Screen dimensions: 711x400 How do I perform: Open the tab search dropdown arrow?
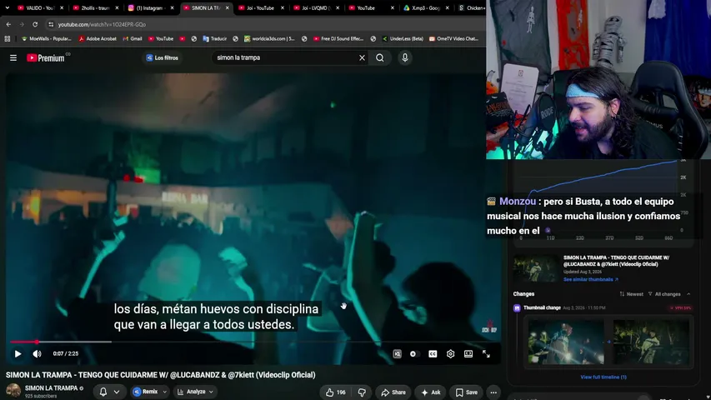pos(8,7)
